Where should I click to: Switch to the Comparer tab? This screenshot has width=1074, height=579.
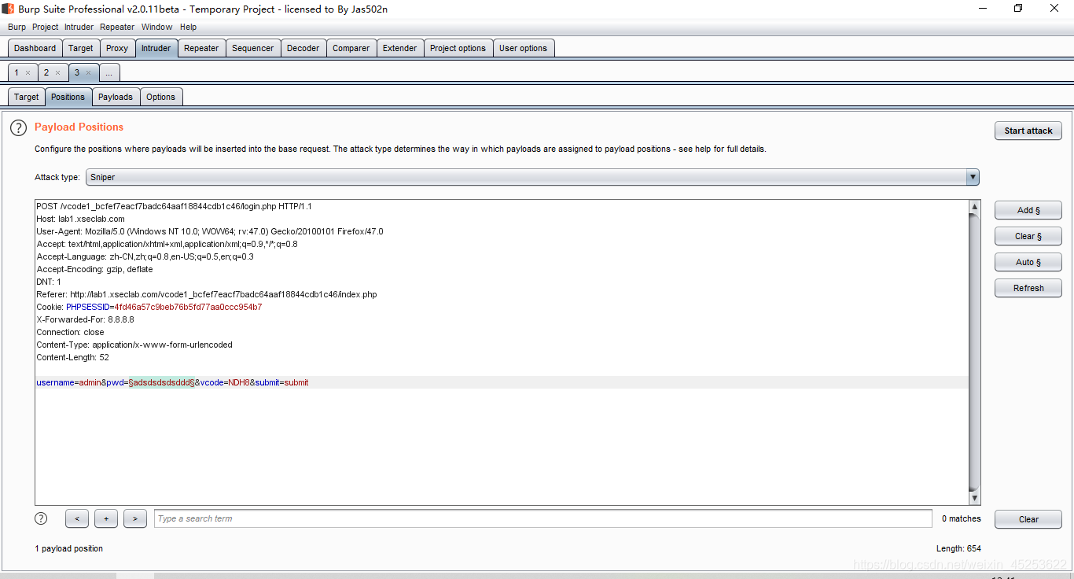(x=351, y=48)
